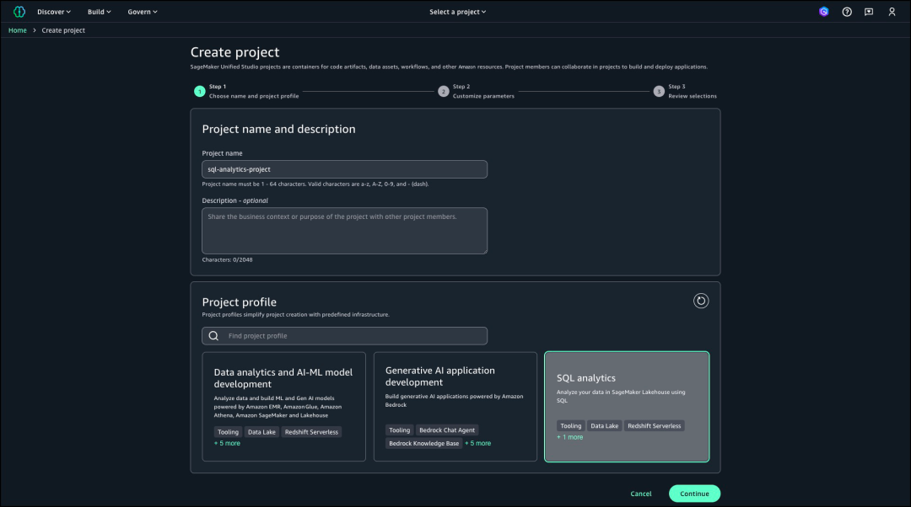Click the Create project breadcrumb
911x507 pixels.
click(x=63, y=30)
